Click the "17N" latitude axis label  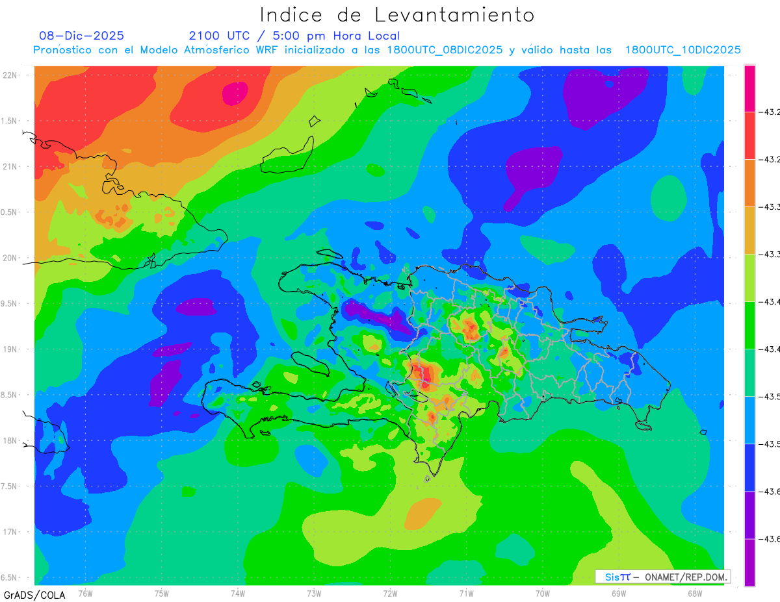[10, 532]
